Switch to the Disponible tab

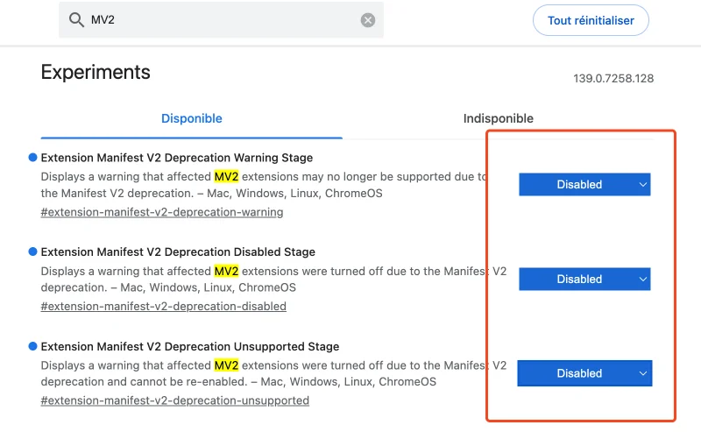pyautogui.click(x=191, y=118)
